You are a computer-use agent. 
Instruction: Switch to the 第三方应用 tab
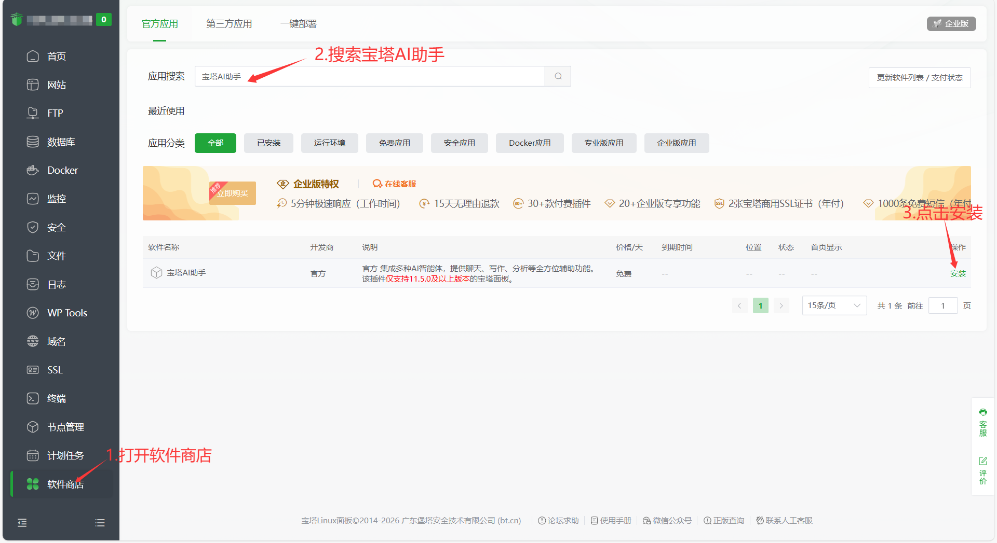click(x=229, y=24)
